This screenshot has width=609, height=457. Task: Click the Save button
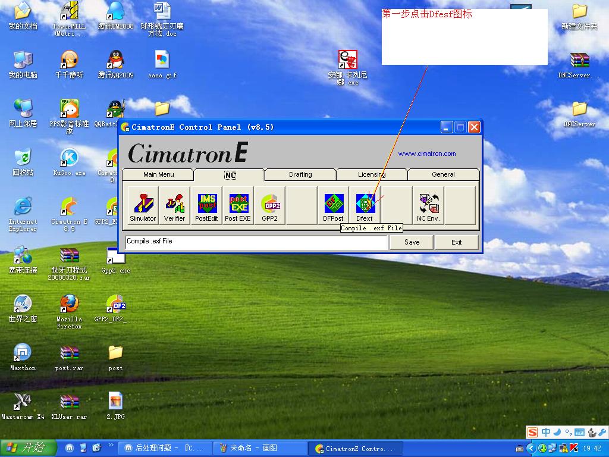412,242
